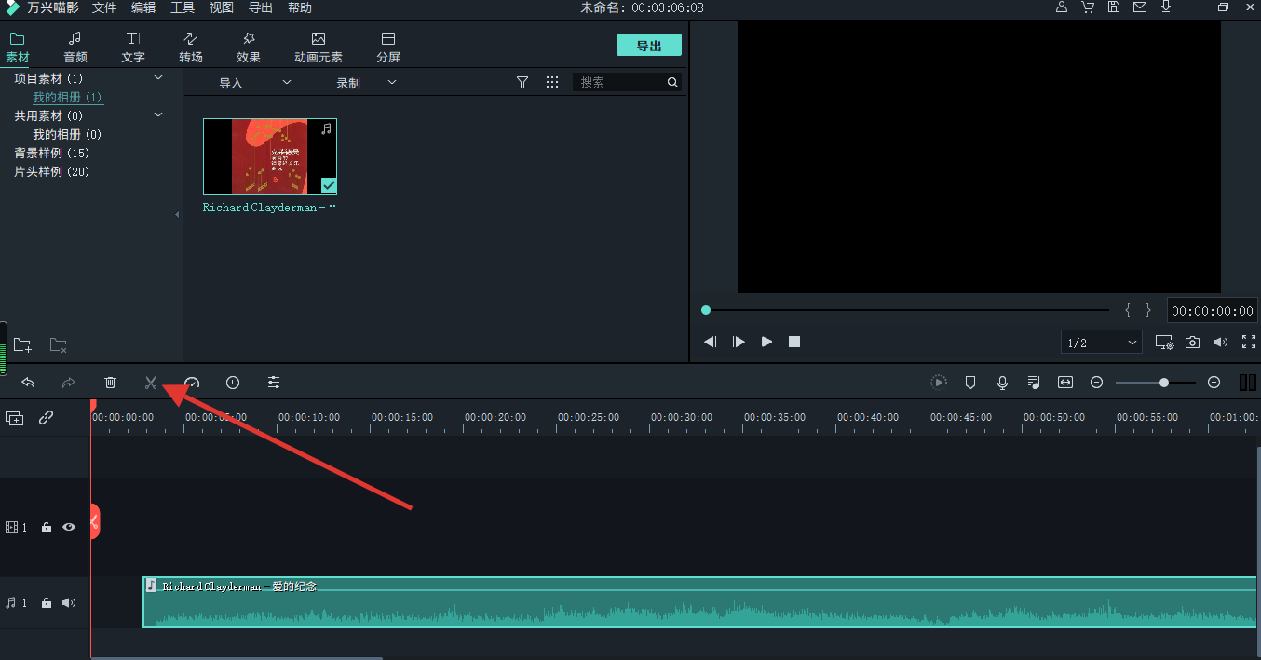This screenshot has height=660, width=1261.
Task: Click the microphone voiceover record icon
Action: pos(1002,383)
